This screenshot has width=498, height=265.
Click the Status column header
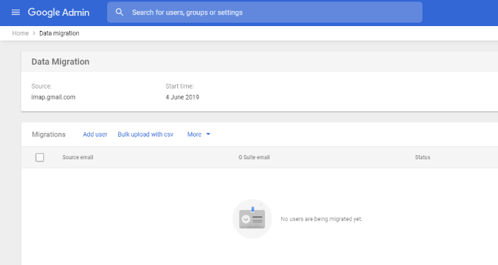(x=422, y=157)
